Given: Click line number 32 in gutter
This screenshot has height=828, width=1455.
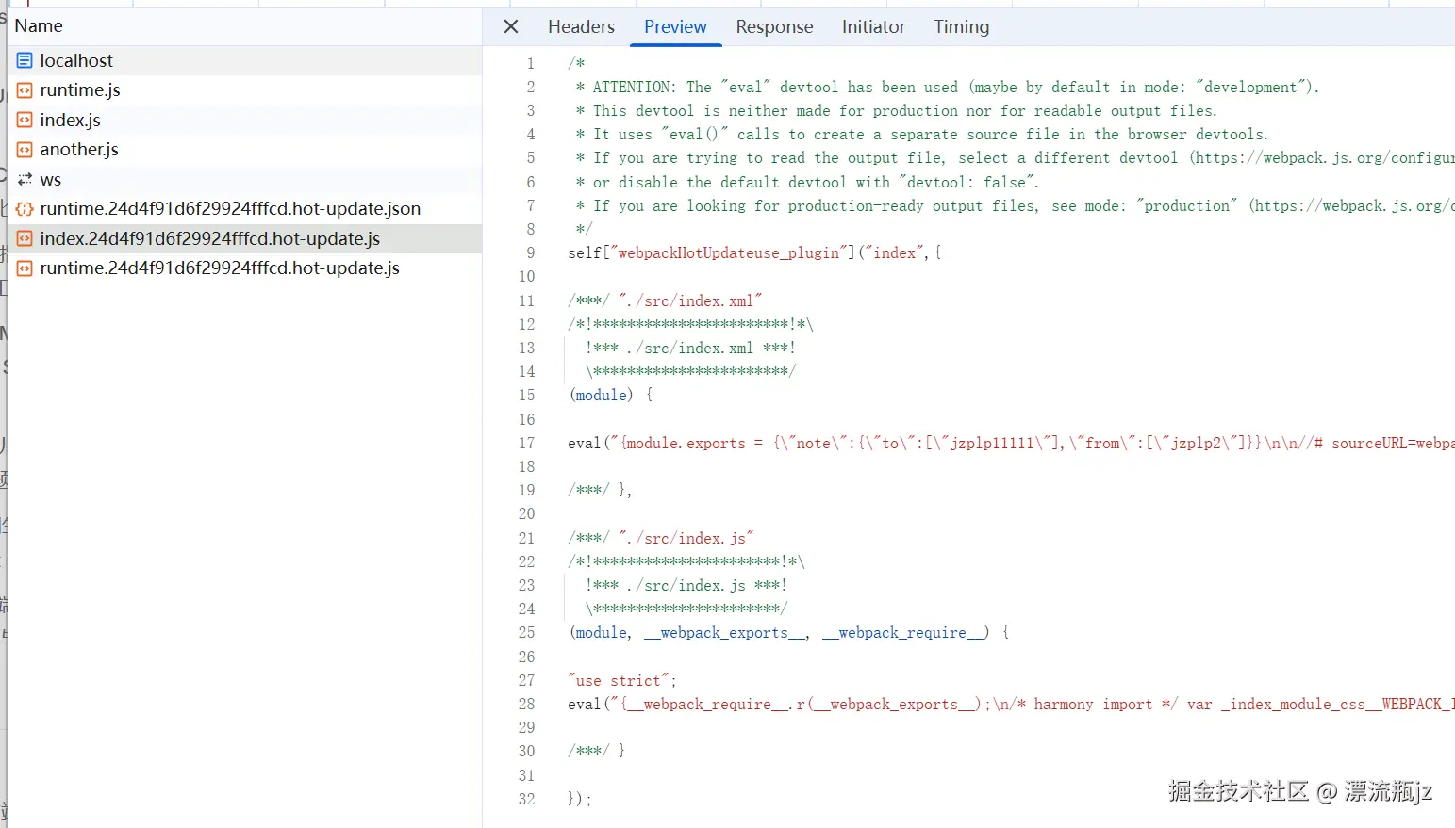Looking at the screenshot, I should (x=527, y=799).
